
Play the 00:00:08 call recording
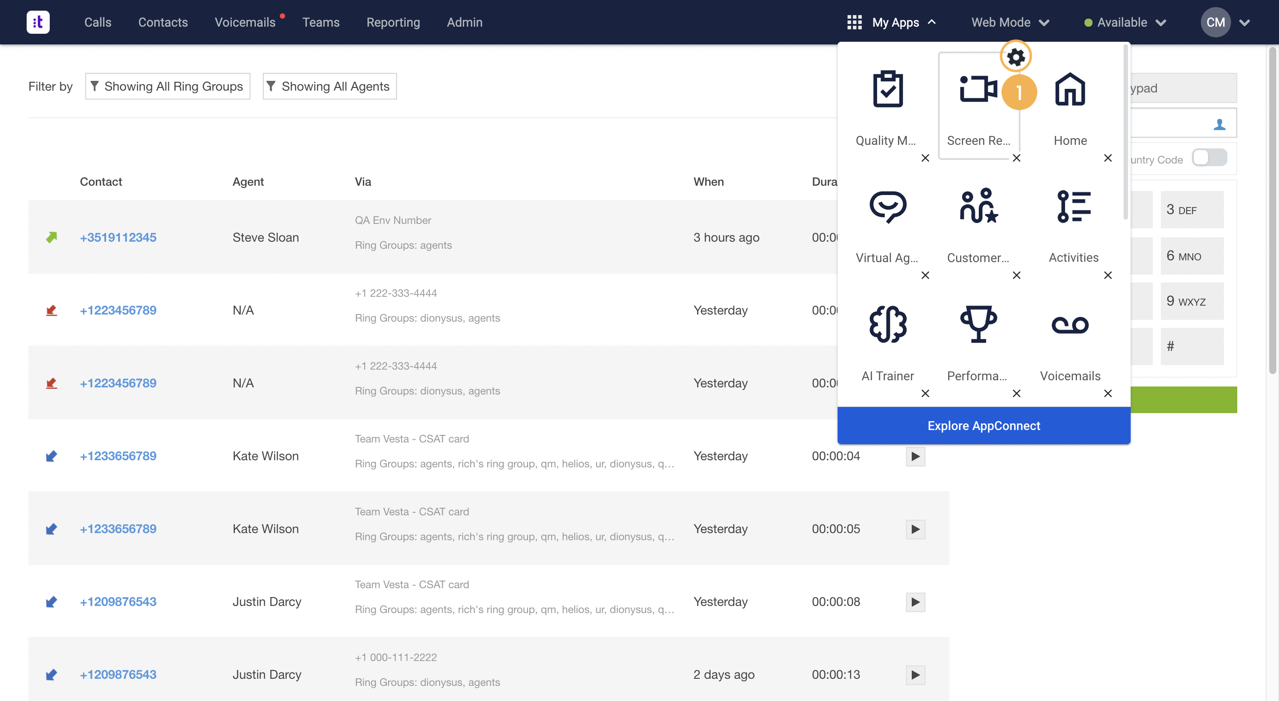[915, 601]
